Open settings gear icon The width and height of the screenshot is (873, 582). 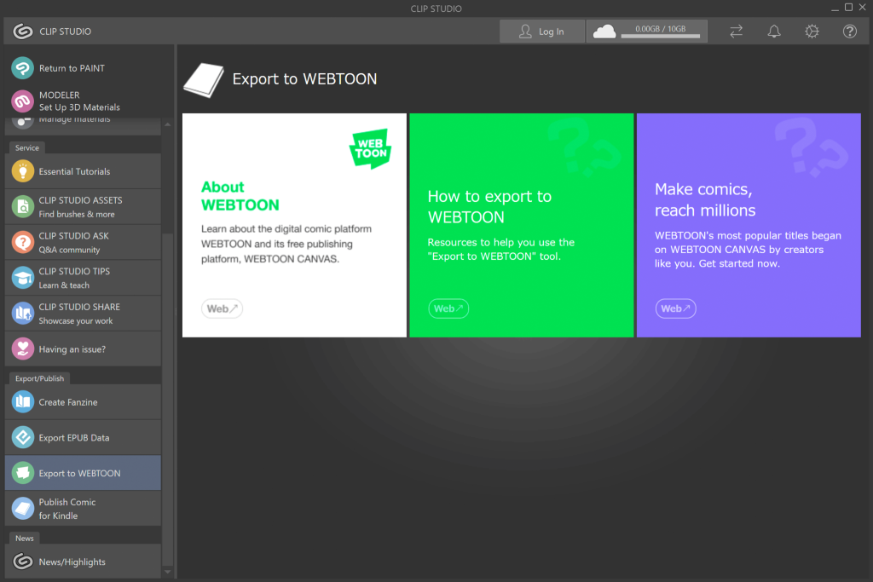(x=812, y=32)
